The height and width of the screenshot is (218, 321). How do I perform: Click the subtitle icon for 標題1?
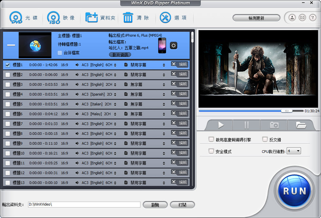click(x=126, y=65)
